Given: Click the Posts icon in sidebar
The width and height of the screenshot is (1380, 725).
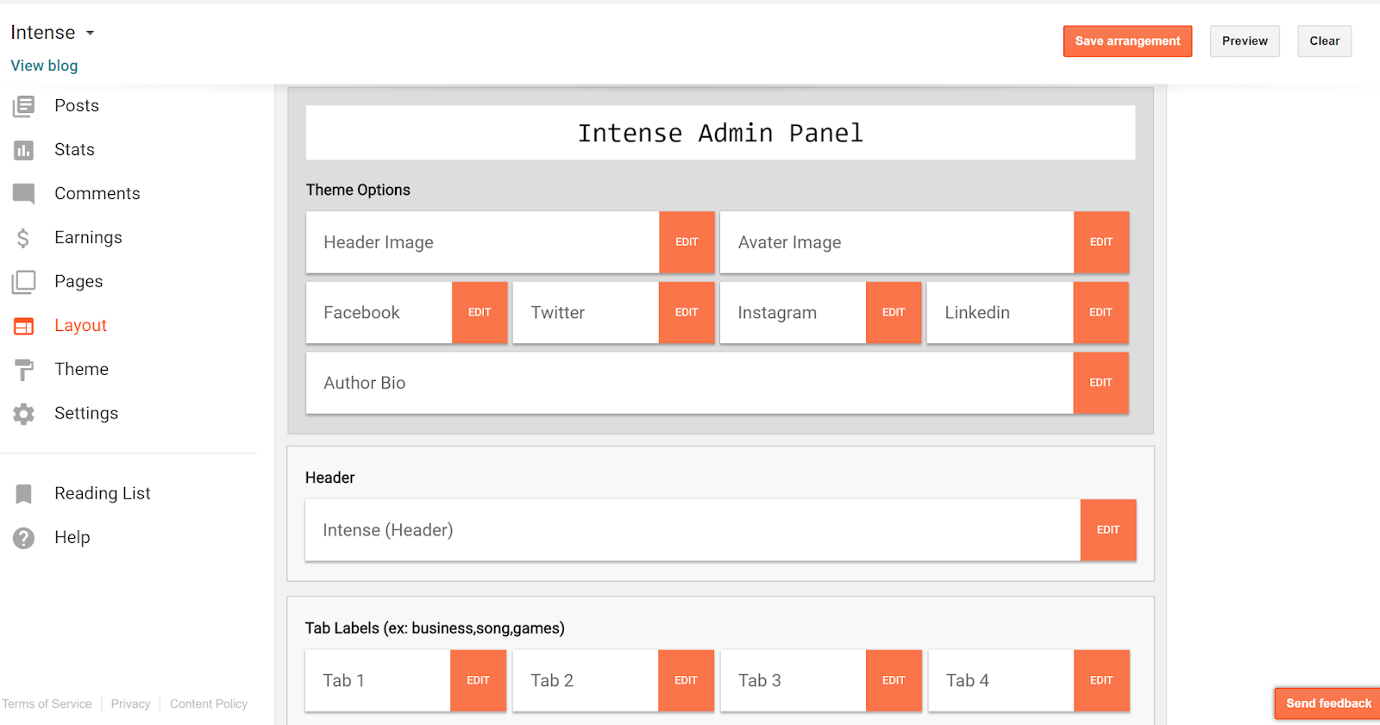Looking at the screenshot, I should [24, 106].
